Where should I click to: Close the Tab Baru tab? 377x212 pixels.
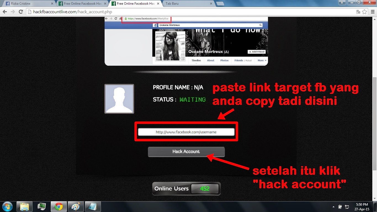click(211, 4)
